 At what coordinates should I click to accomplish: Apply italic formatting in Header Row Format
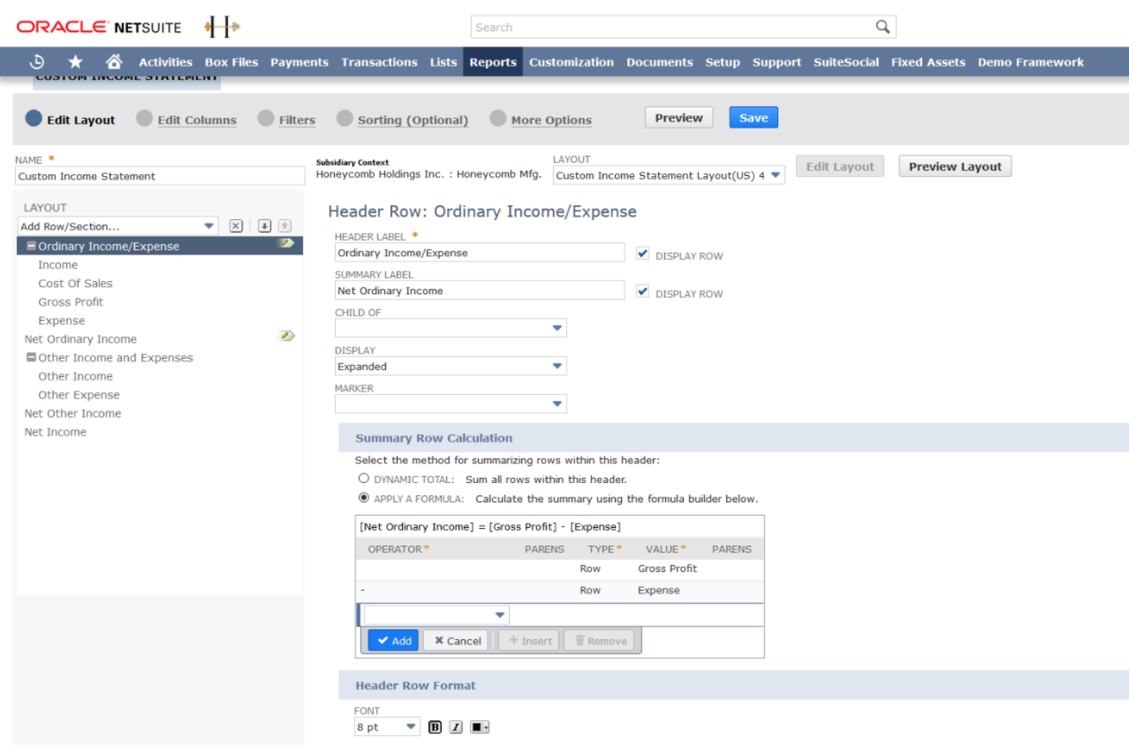coord(455,726)
